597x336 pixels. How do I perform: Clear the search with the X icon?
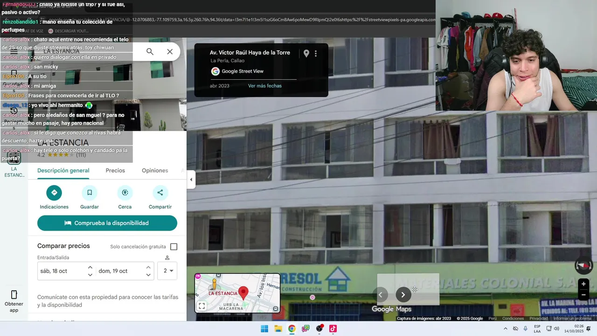(170, 52)
